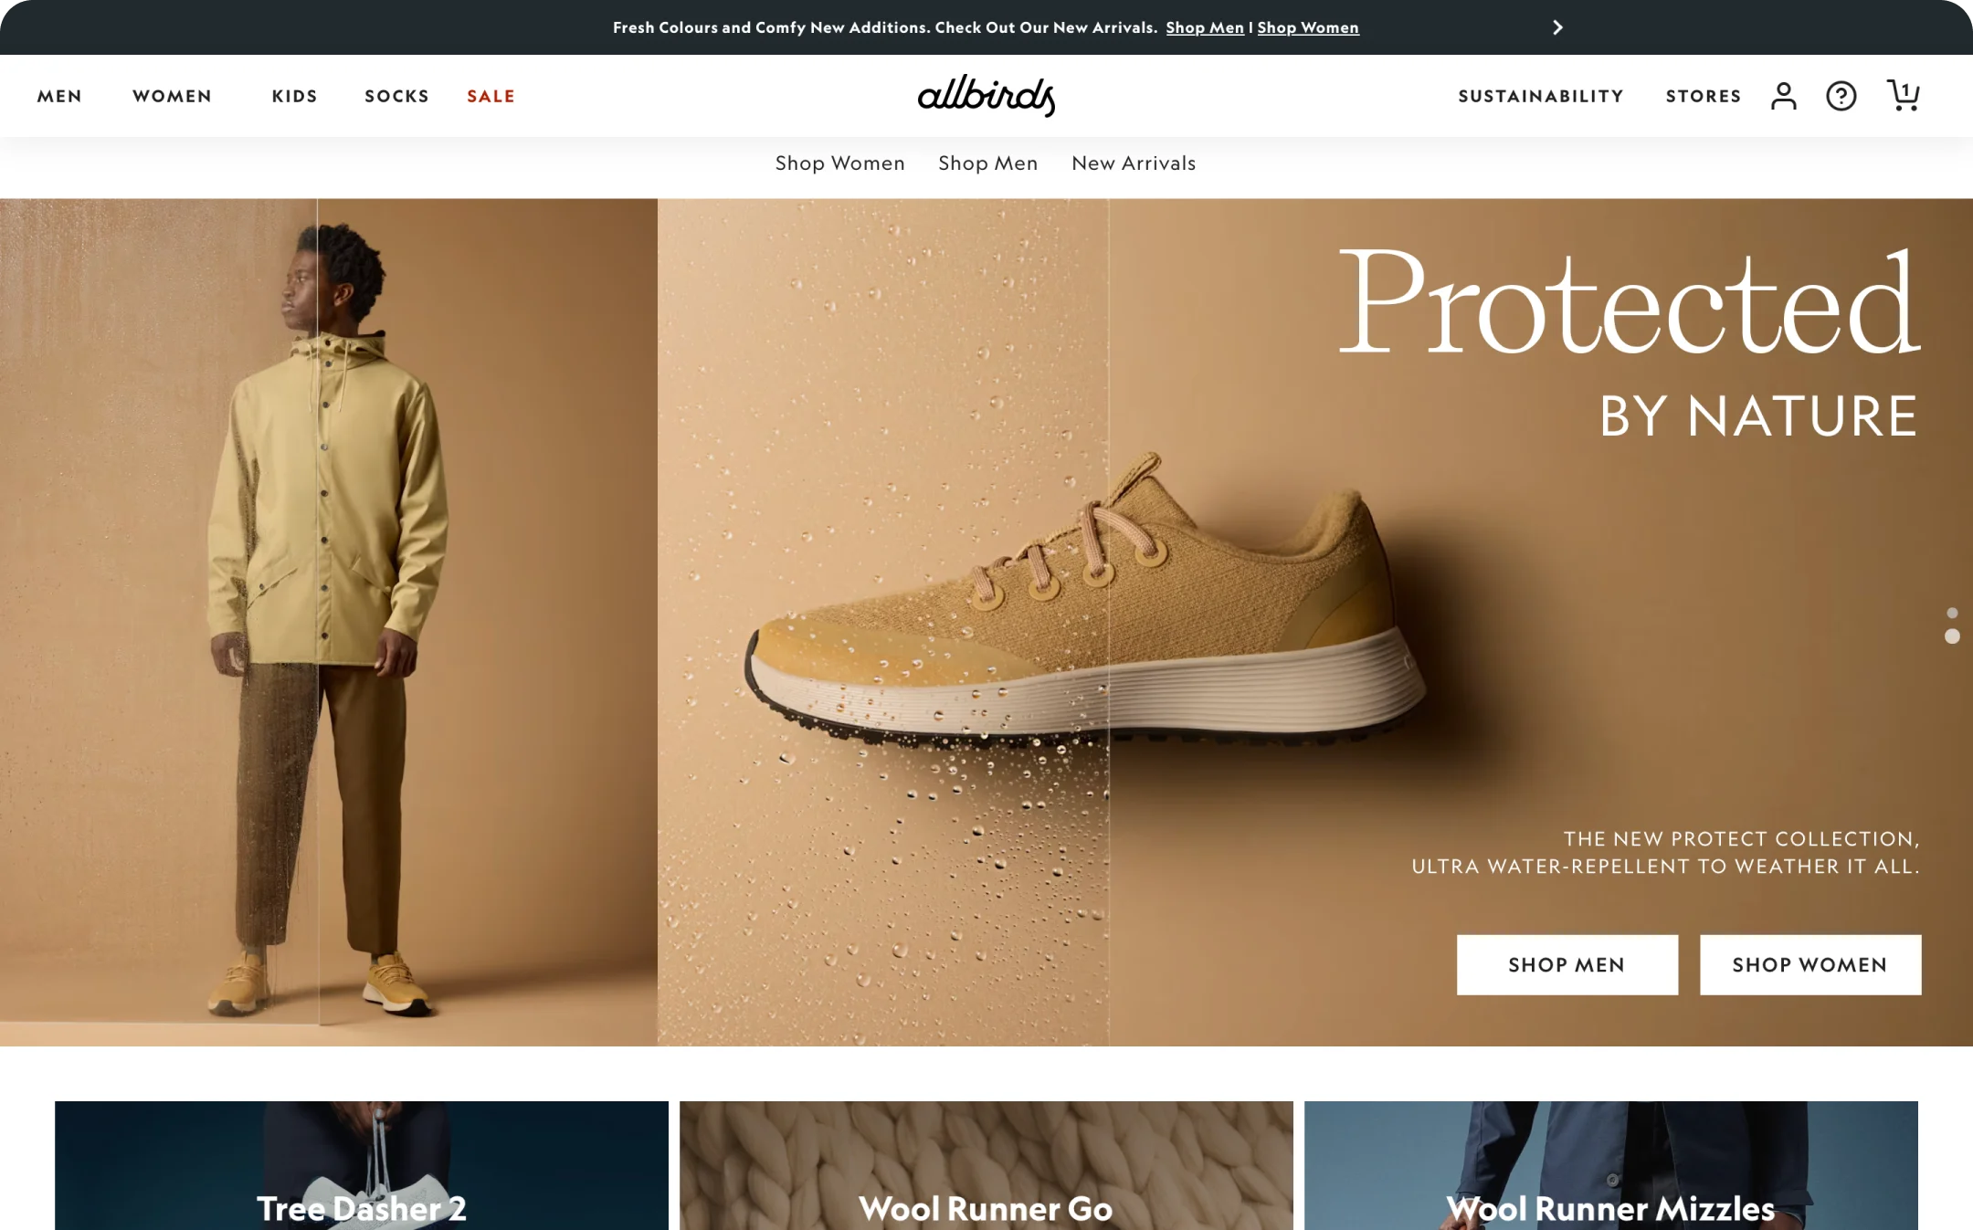
Task: Click the allbirds logo
Action: (x=986, y=95)
